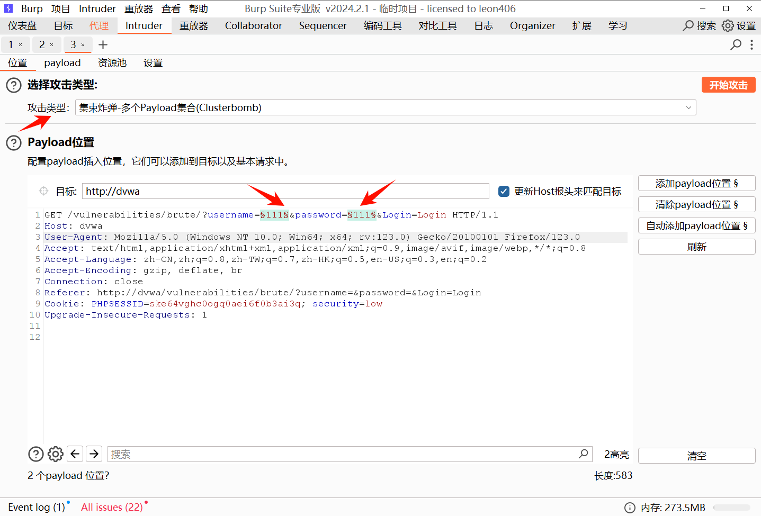Start the attack with 开始攻击 button
The width and height of the screenshot is (761, 516).
coord(728,85)
